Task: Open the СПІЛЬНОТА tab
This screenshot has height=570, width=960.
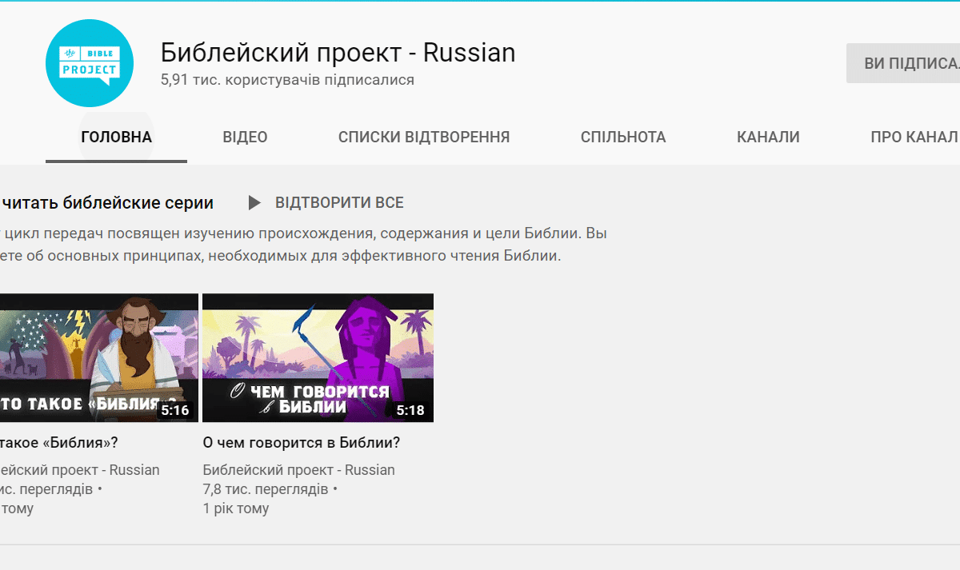Action: point(622,137)
